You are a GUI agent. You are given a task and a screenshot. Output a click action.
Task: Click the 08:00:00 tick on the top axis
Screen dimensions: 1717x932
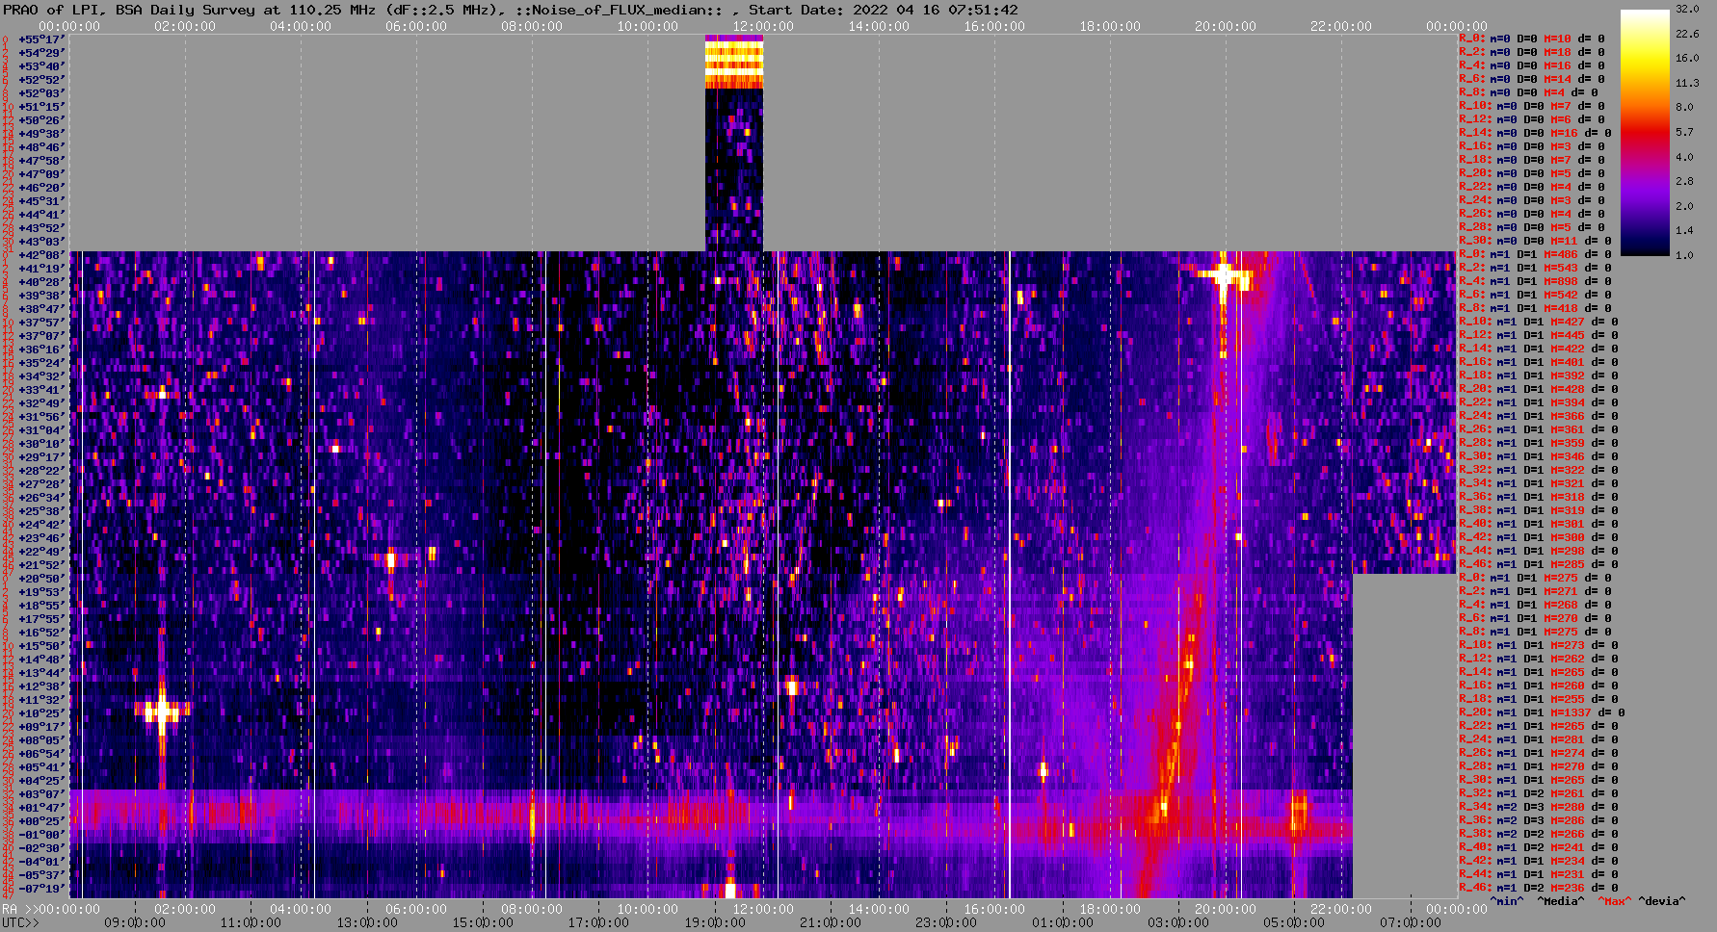pyautogui.click(x=532, y=26)
